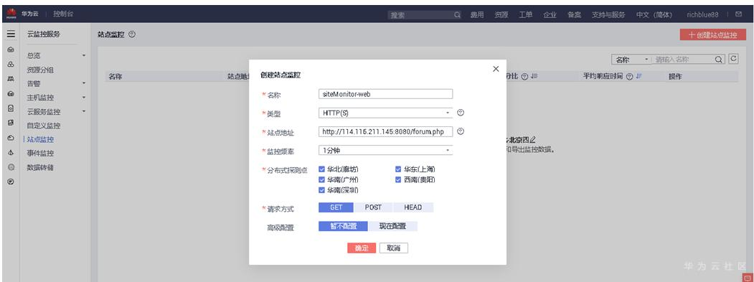The height and width of the screenshot is (282, 754).
Task: Click 取消 to cancel the dialog
Action: [x=394, y=248]
